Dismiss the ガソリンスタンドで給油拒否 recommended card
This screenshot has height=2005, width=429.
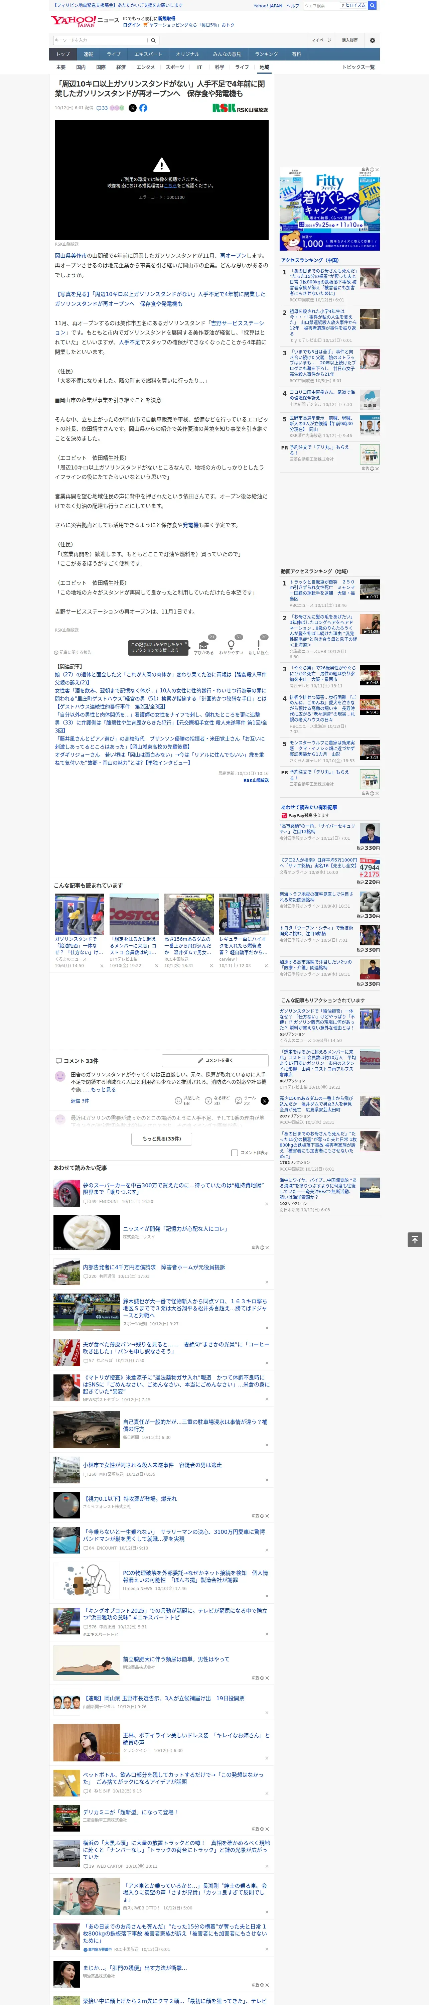(102, 966)
